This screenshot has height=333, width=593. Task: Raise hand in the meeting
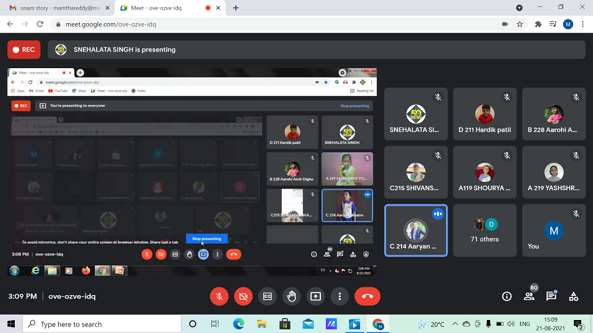point(291,296)
